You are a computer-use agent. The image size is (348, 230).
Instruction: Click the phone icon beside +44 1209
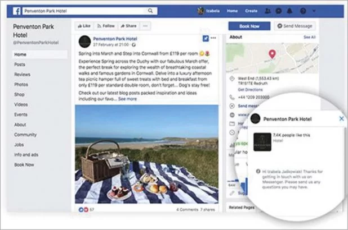click(x=232, y=97)
